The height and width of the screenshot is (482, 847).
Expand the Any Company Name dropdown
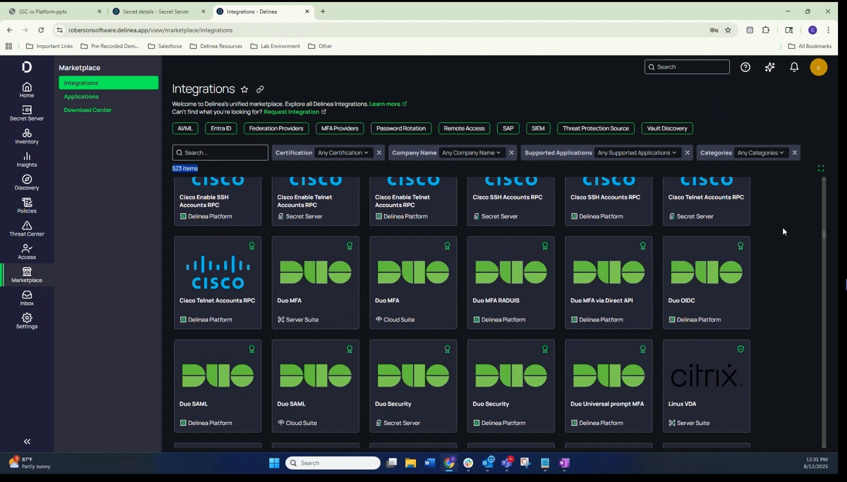pyautogui.click(x=471, y=152)
